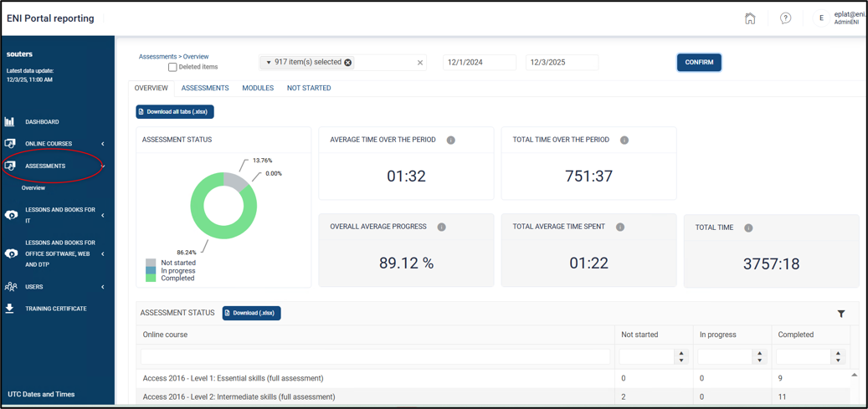Open the home icon in header

tap(749, 18)
